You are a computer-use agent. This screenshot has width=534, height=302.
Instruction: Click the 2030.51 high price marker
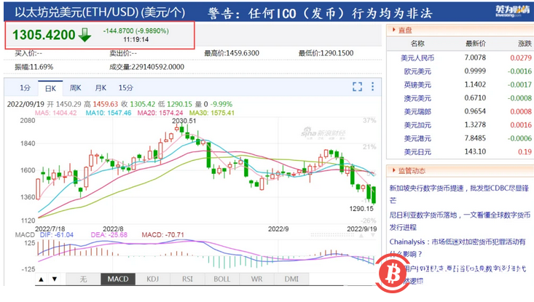pos(184,121)
